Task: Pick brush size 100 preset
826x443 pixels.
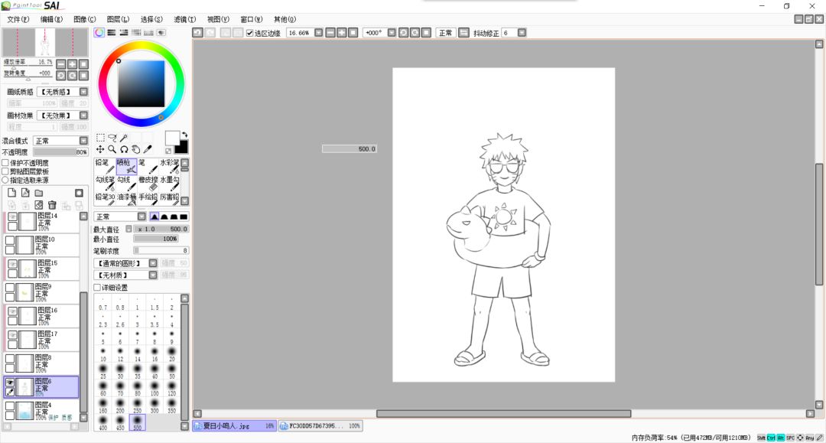Action: click(154, 389)
